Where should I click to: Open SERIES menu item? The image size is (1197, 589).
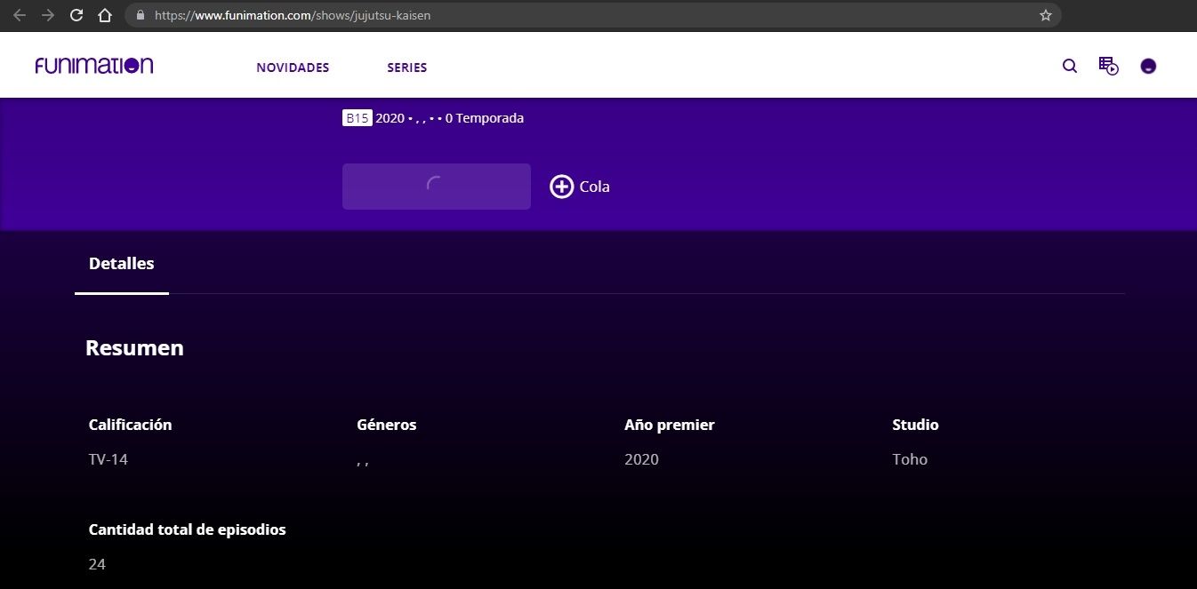tap(407, 68)
